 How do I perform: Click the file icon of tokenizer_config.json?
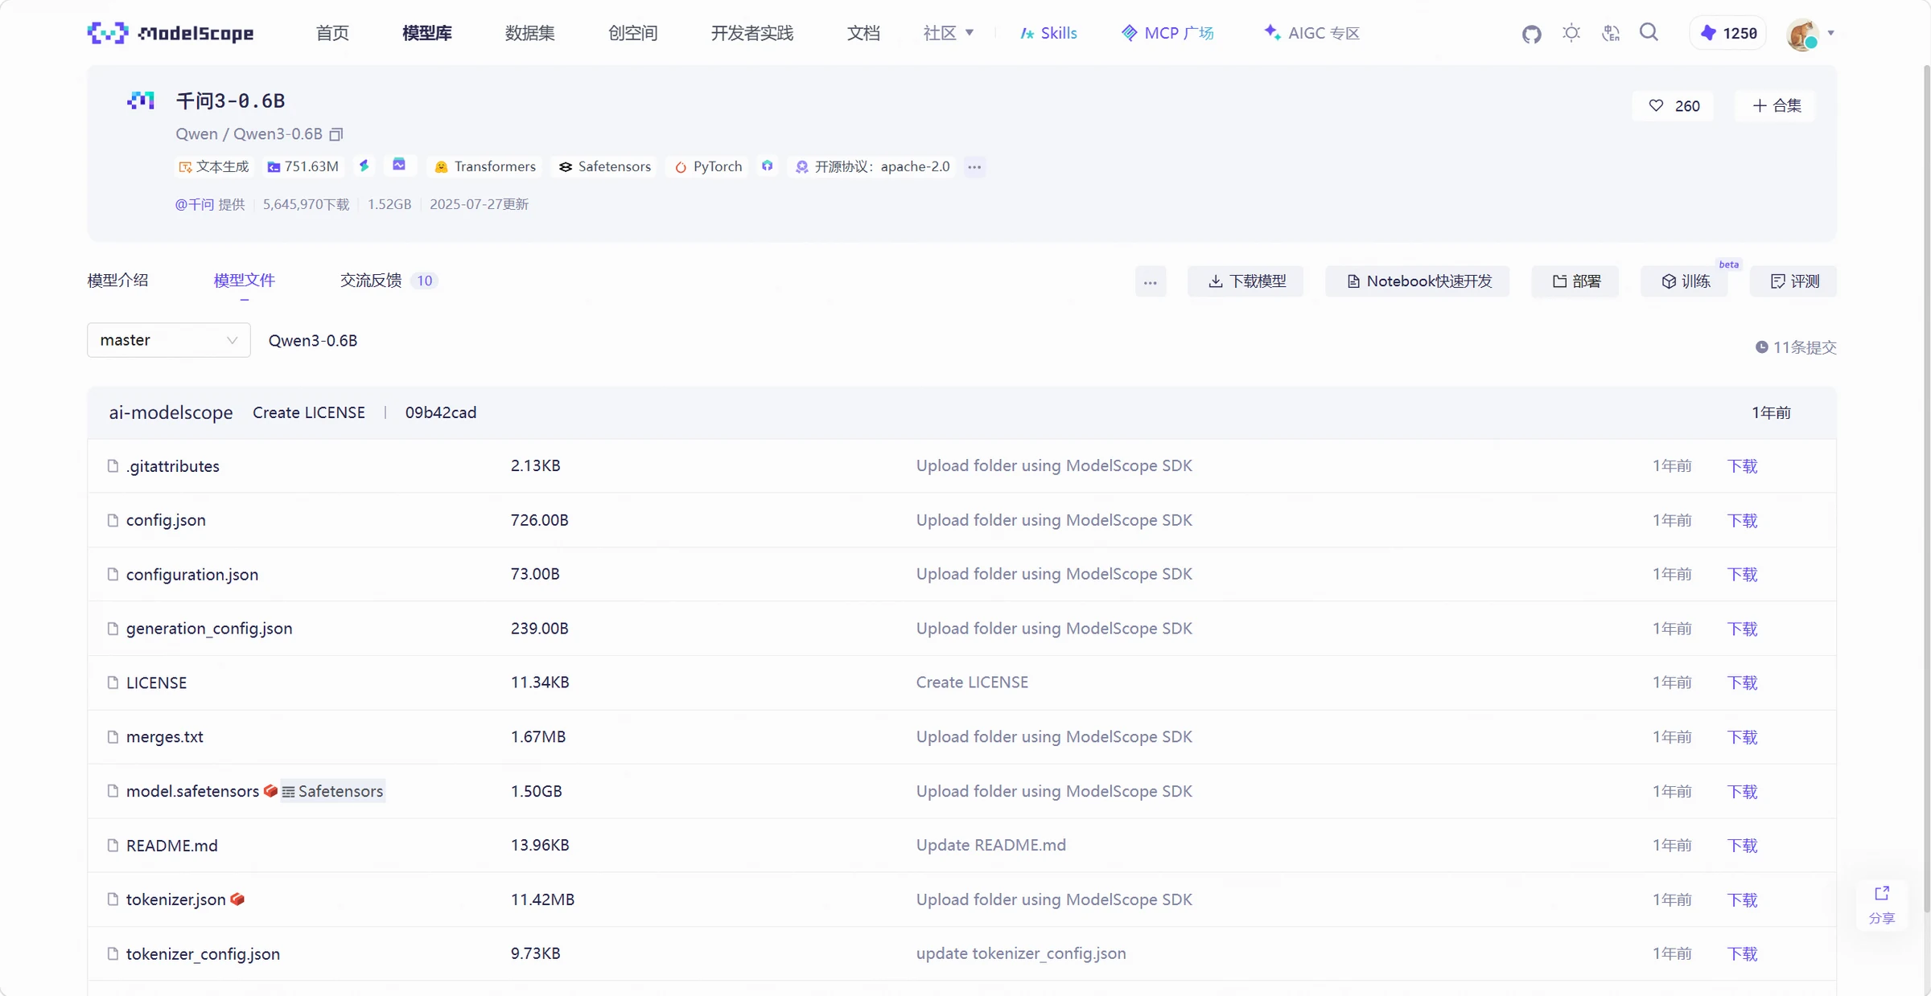(x=113, y=954)
